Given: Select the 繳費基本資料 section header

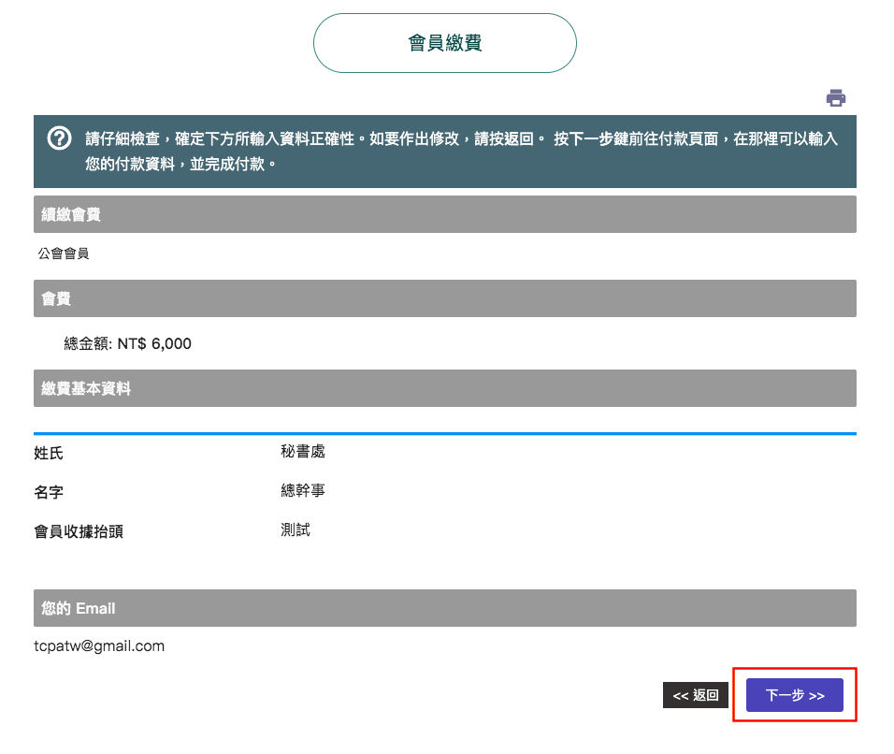Looking at the screenshot, I should (x=445, y=388).
